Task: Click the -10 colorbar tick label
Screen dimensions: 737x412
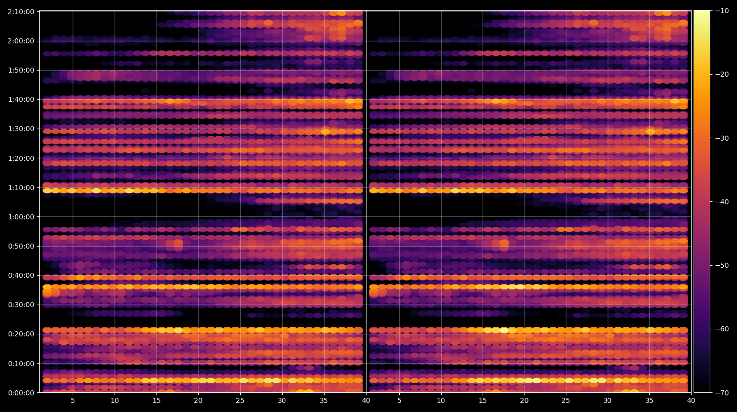Action: click(x=722, y=11)
